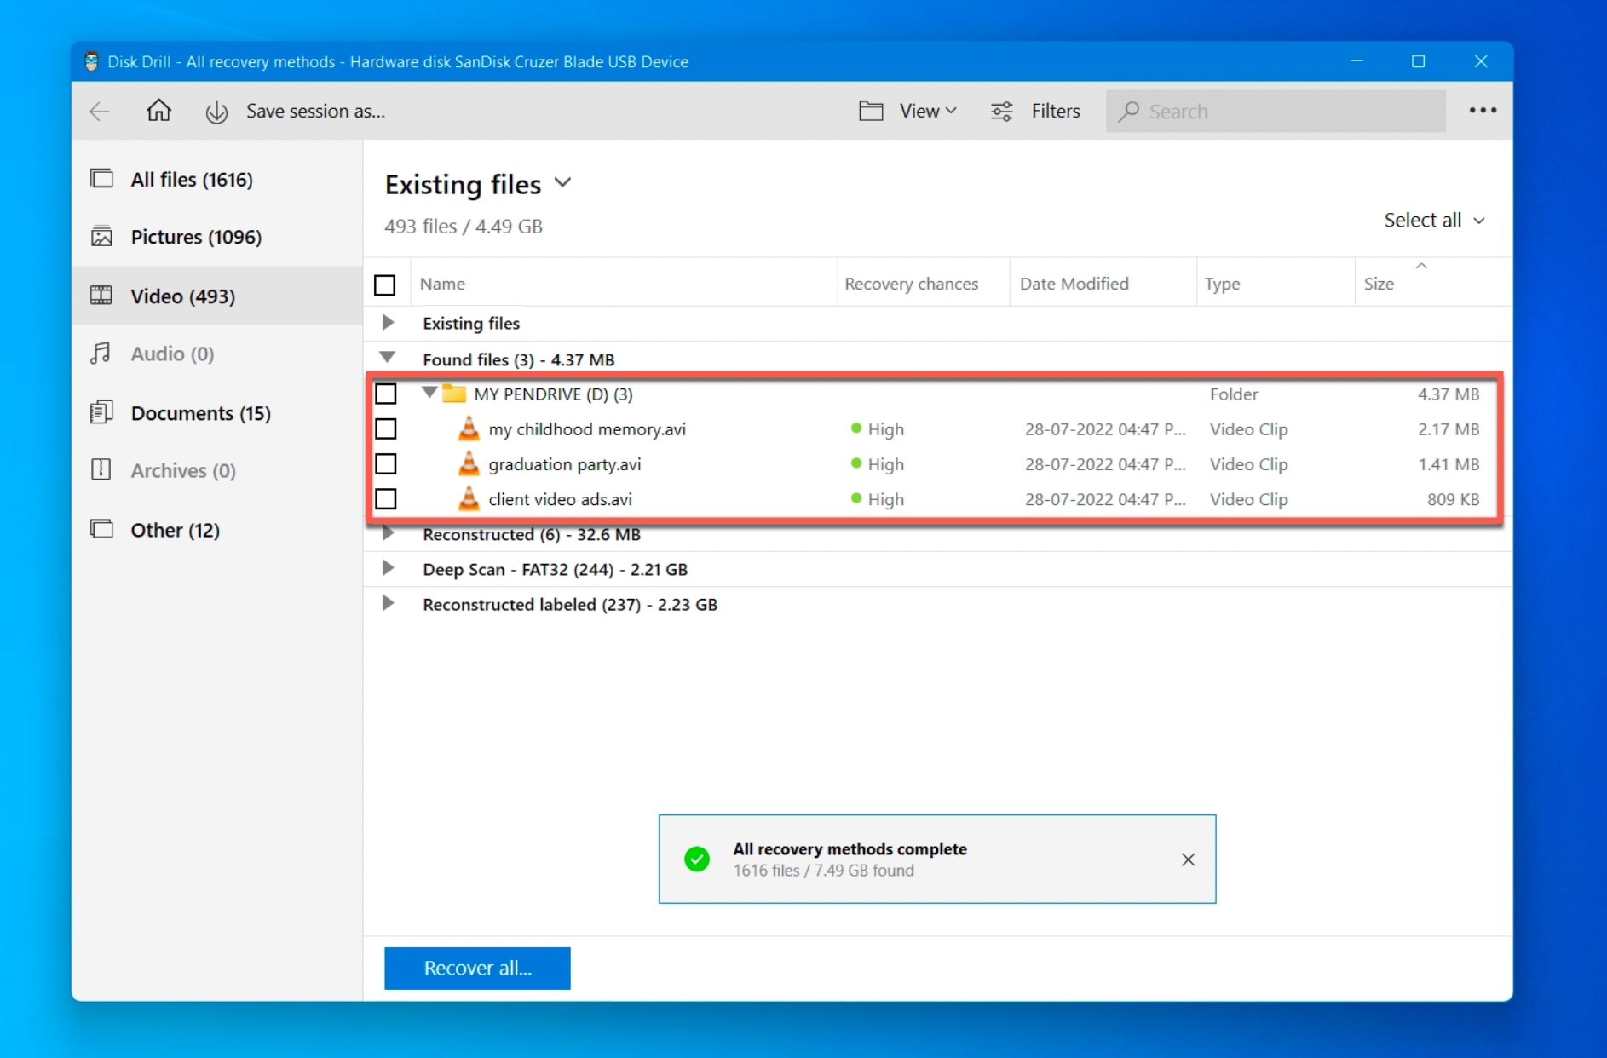Check the my childhood memory.avi checkbox

coord(386,428)
